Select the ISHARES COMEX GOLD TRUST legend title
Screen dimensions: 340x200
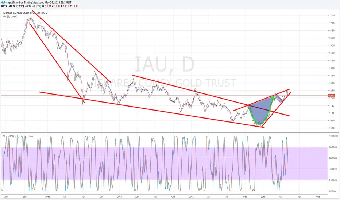click(x=25, y=13)
